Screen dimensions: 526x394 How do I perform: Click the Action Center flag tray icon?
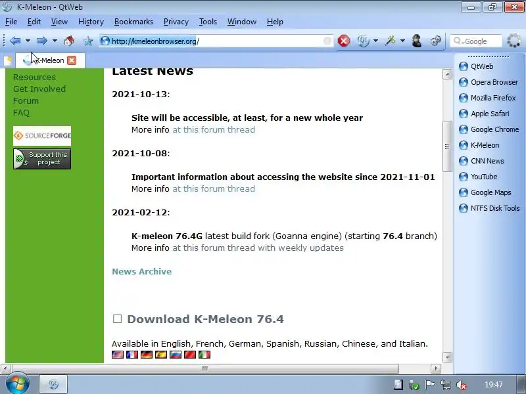pyautogui.click(x=429, y=385)
